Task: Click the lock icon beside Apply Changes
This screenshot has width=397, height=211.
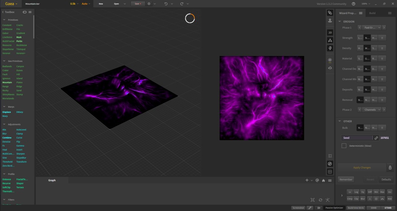Action: point(390,167)
